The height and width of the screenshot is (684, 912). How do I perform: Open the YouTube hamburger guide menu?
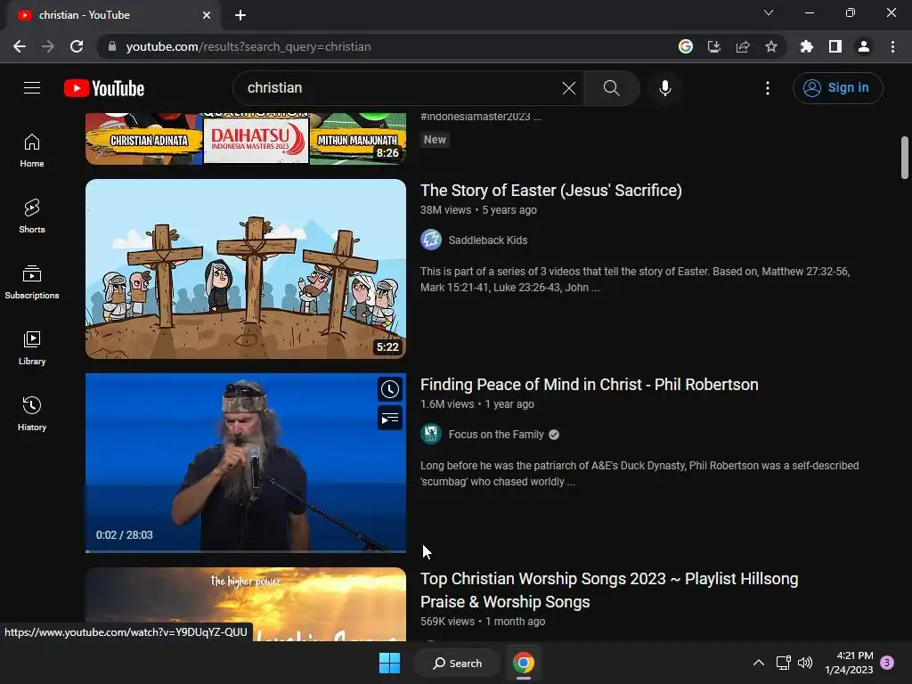[32, 88]
